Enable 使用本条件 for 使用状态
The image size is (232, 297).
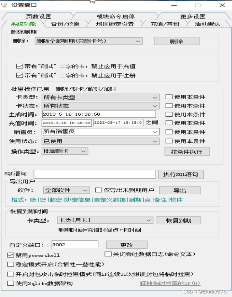coord(169,141)
